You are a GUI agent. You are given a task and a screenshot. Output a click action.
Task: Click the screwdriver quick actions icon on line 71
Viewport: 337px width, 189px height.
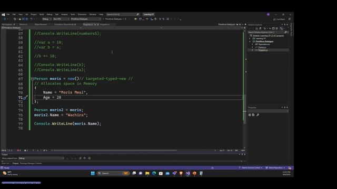pyautogui.click(x=25, y=98)
